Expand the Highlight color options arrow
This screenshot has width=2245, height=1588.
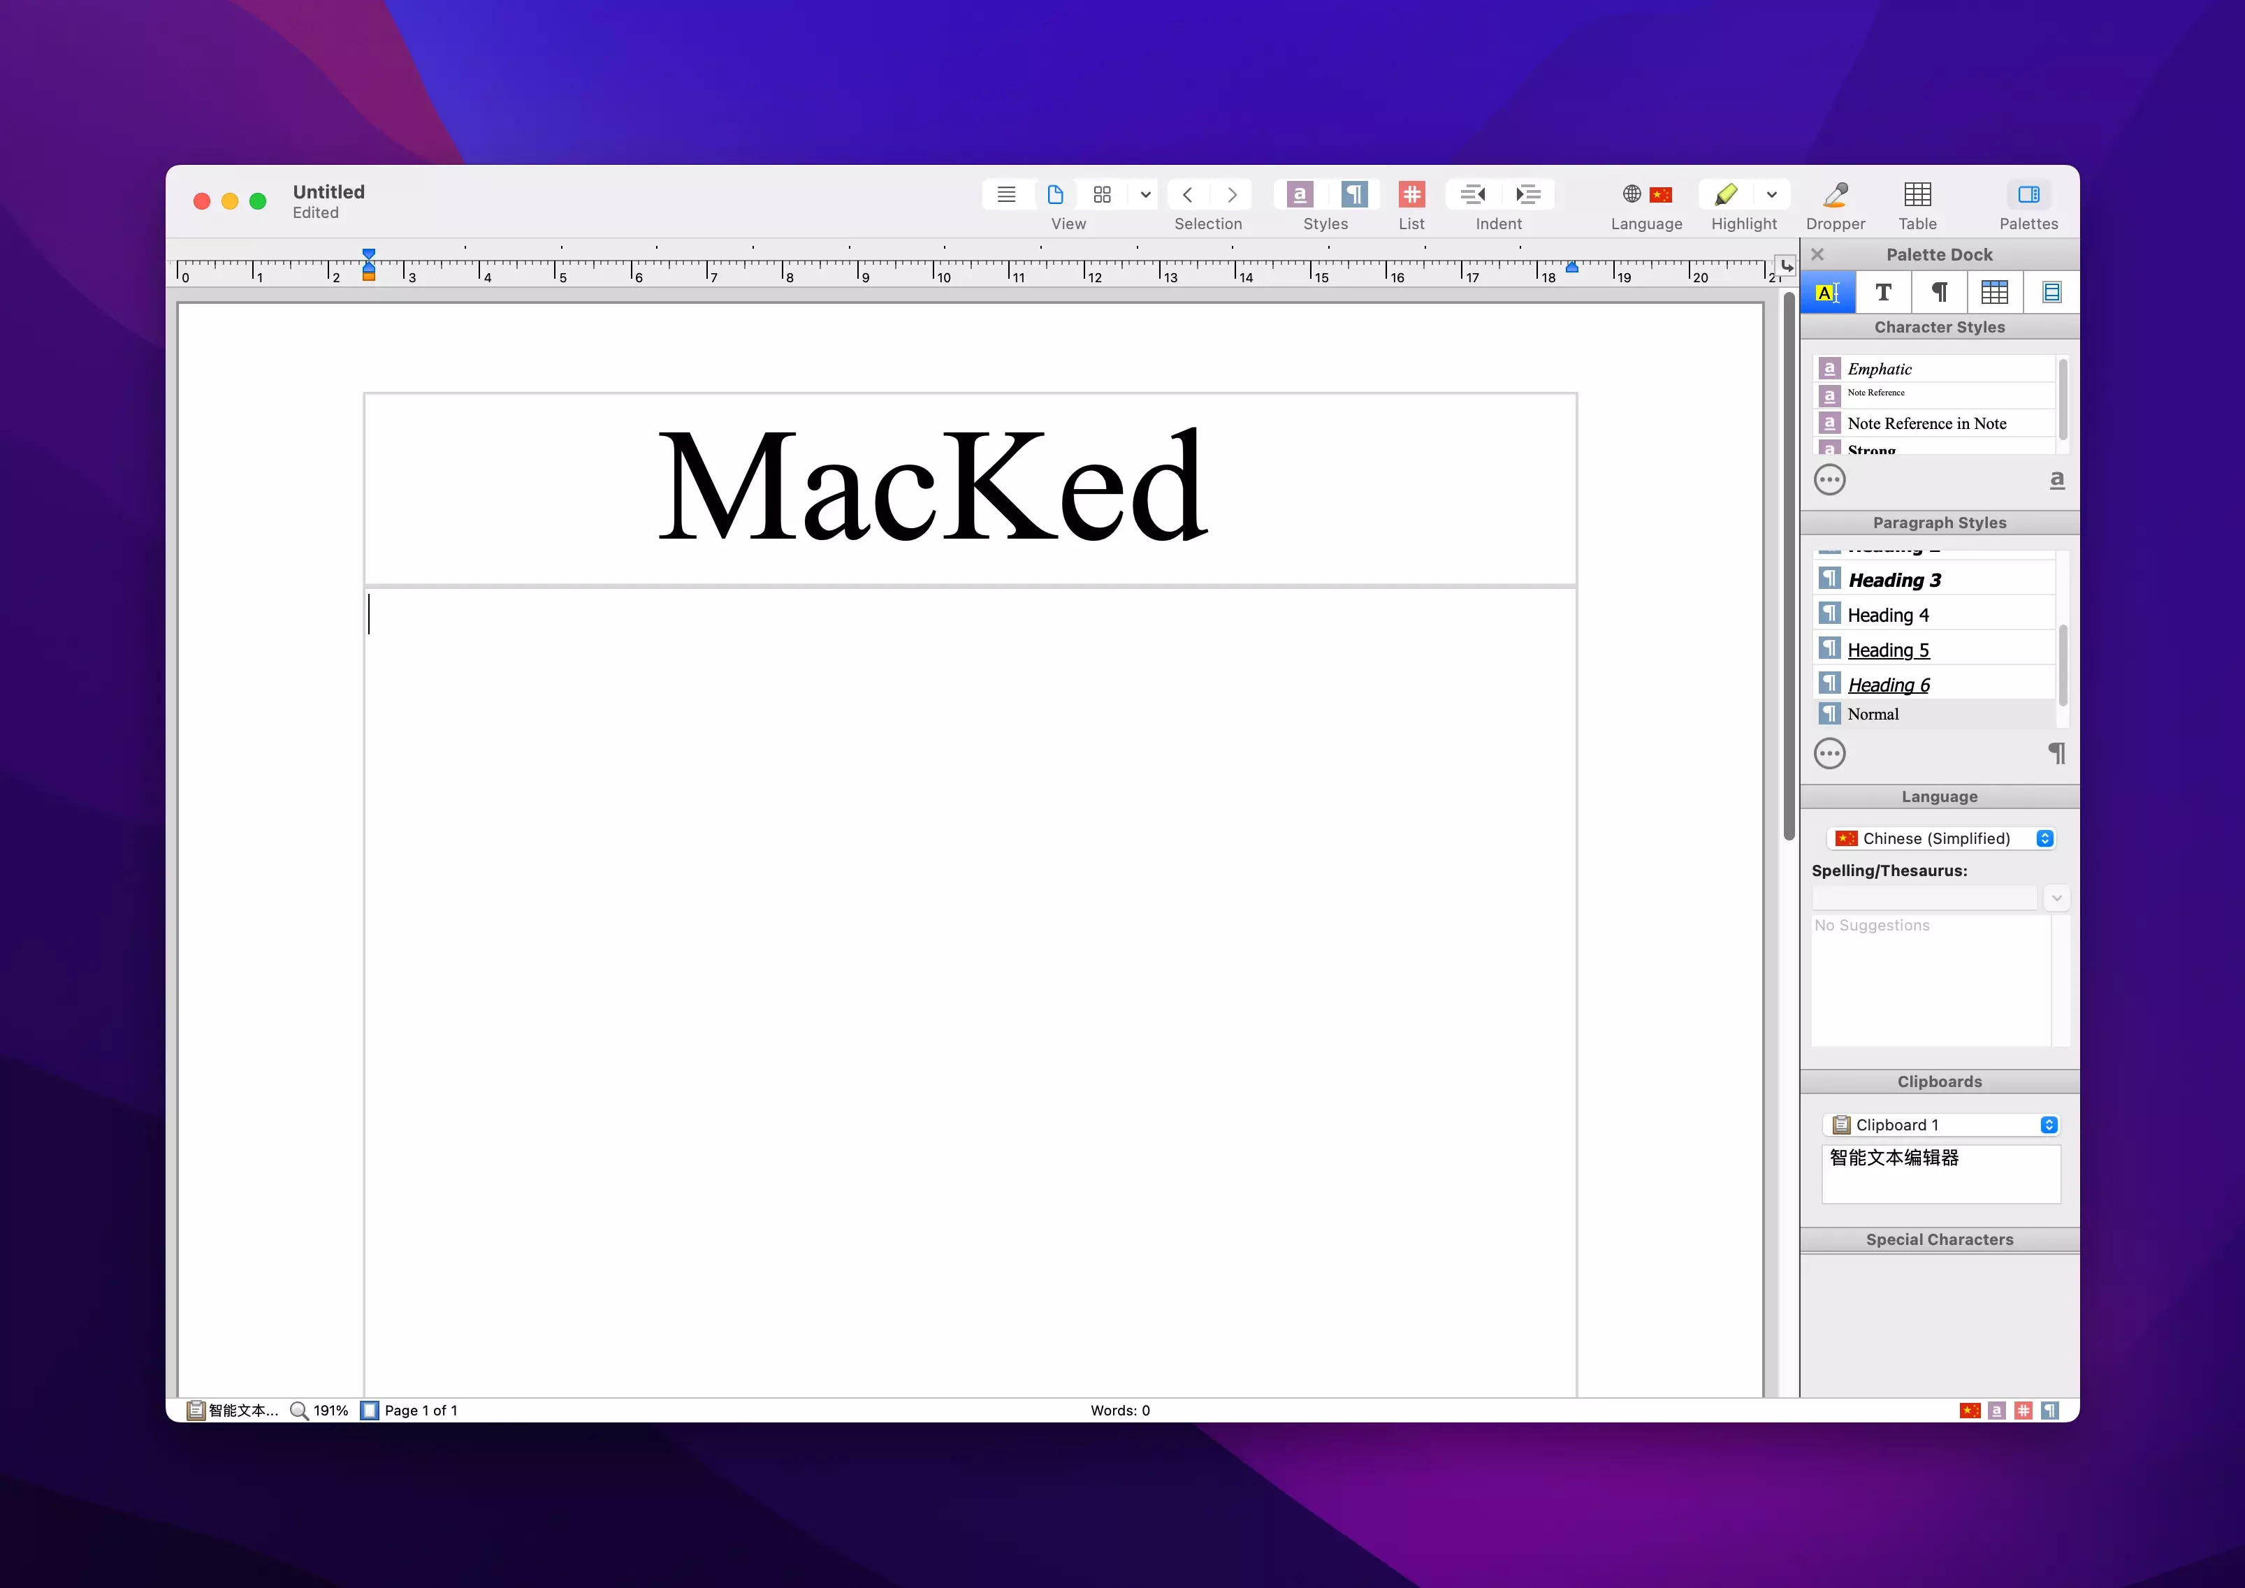(x=1771, y=195)
